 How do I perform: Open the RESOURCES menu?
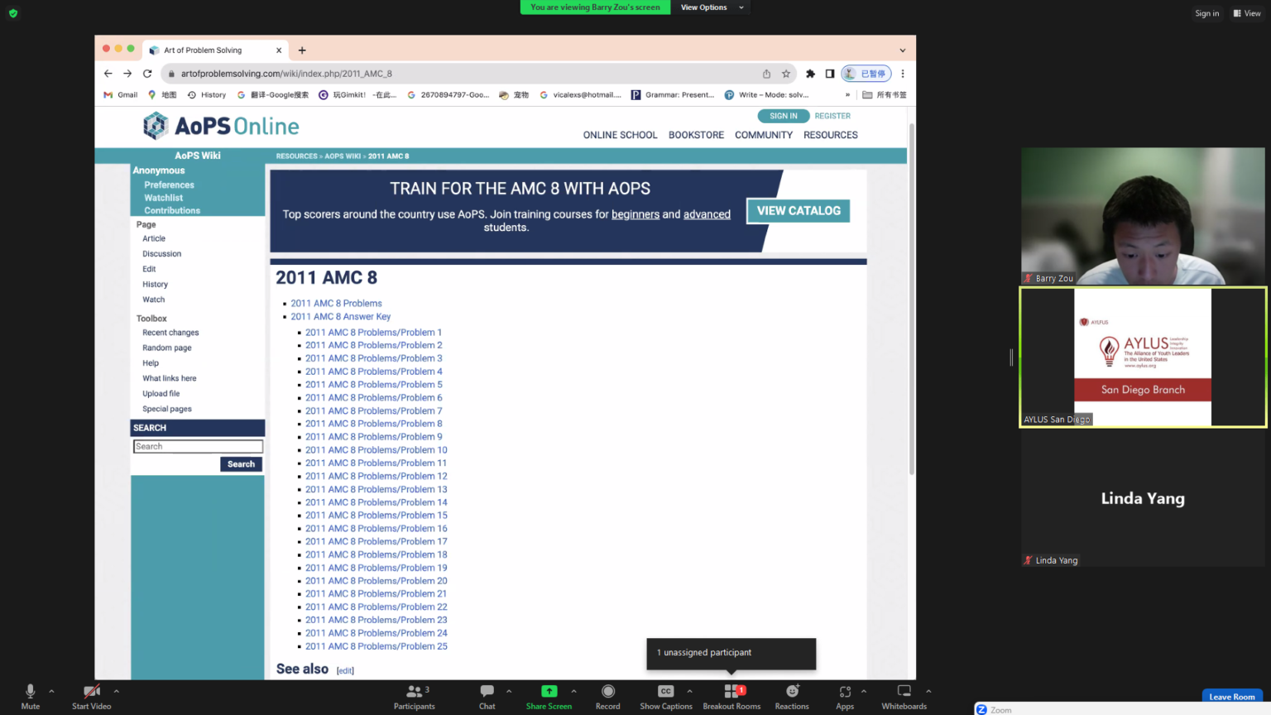point(831,135)
